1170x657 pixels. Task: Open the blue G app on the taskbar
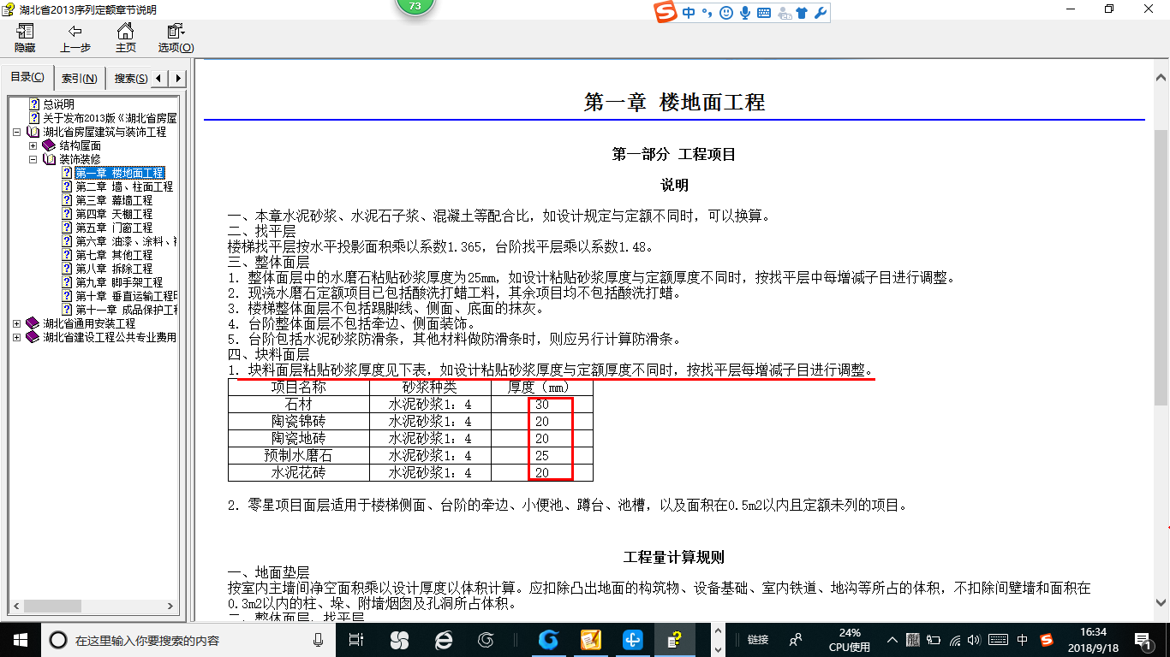[548, 639]
